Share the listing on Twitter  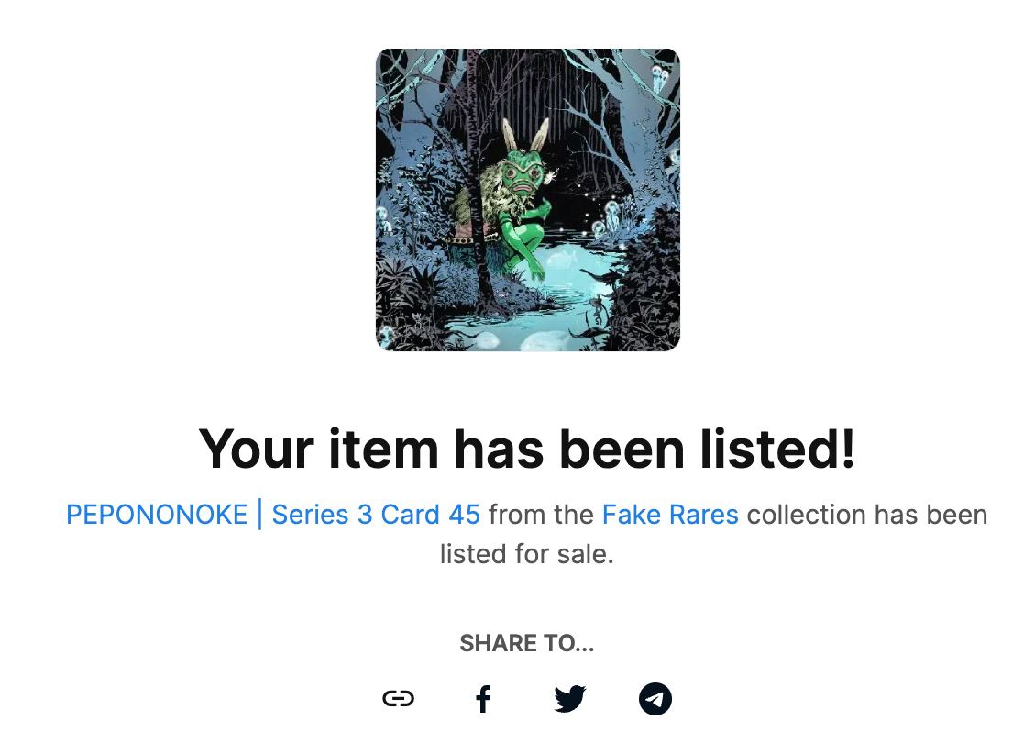[x=570, y=699]
